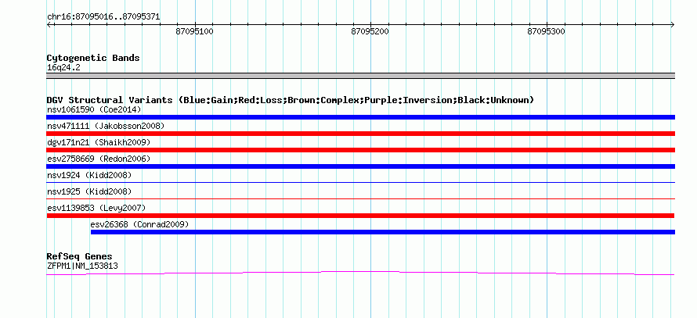Click the dgv171n21 (Shaikh2009) label
Screen dimensions: 697x318
(x=99, y=142)
